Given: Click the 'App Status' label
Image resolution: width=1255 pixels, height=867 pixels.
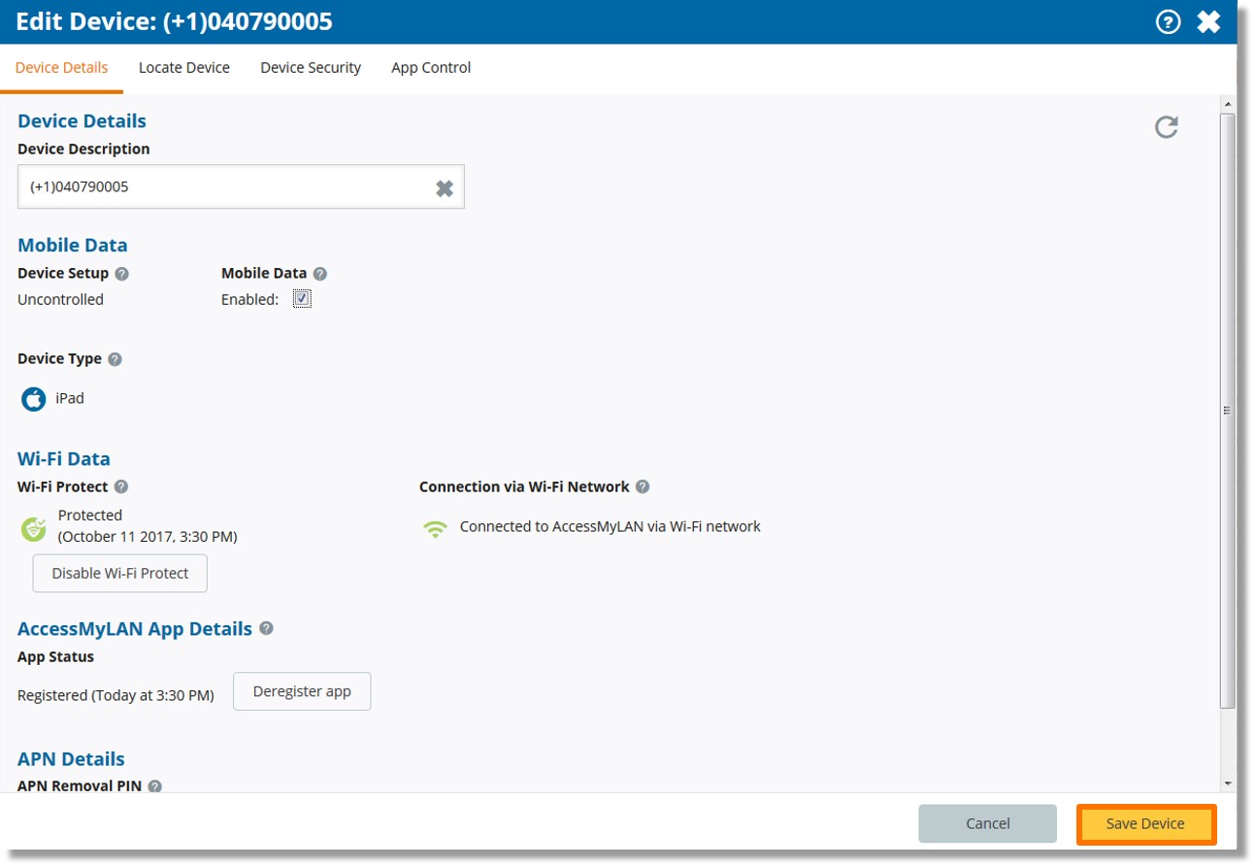Looking at the screenshot, I should 55,656.
